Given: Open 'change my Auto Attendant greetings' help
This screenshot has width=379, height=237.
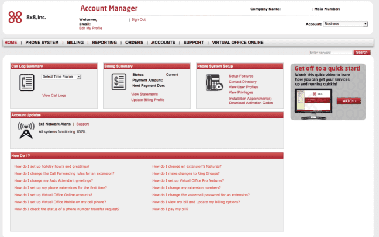Looking at the screenshot, I should [x=54, y=180].
